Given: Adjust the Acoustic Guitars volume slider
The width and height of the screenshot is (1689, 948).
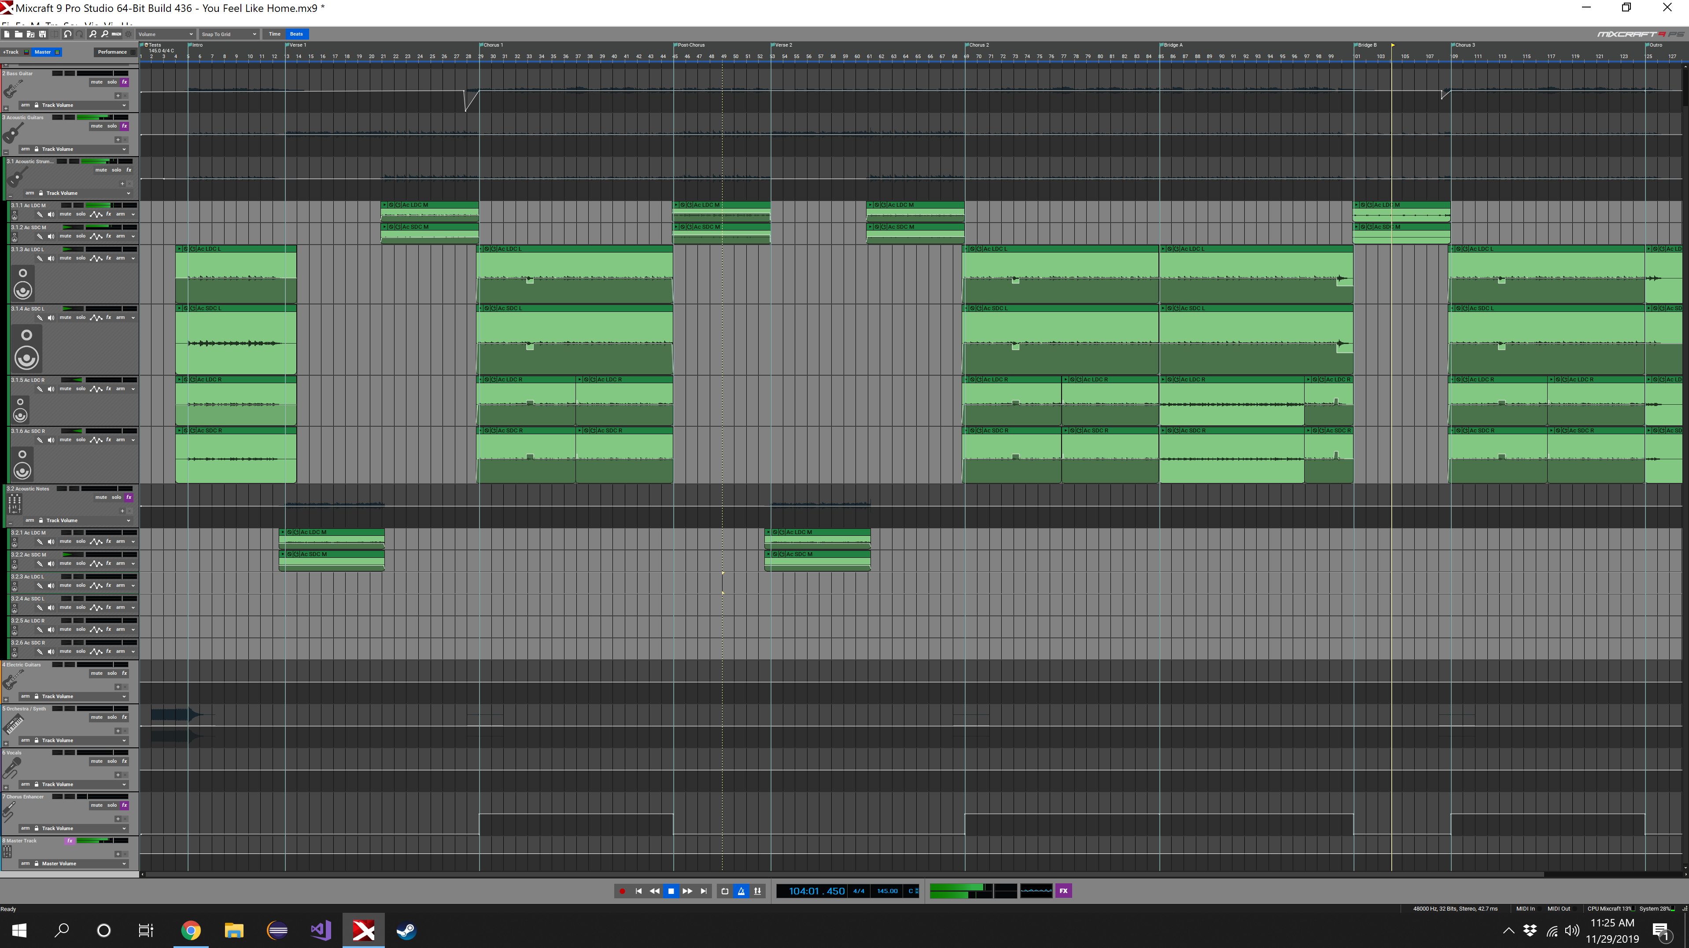Looking at the screenshot, I should 102,118.
